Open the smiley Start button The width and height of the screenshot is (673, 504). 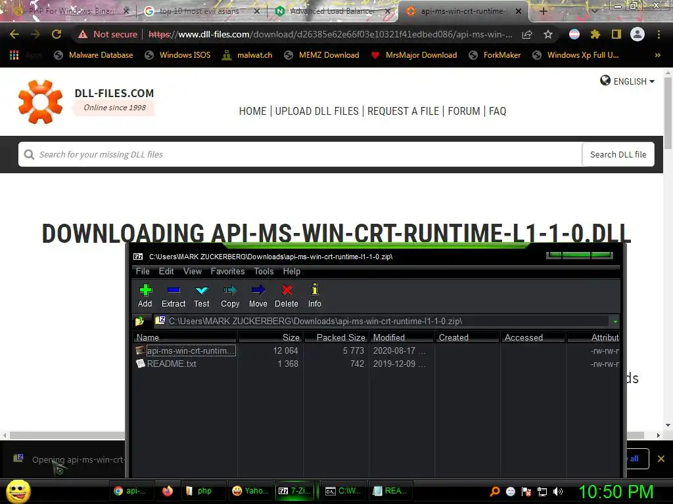[x=18, y=491]
